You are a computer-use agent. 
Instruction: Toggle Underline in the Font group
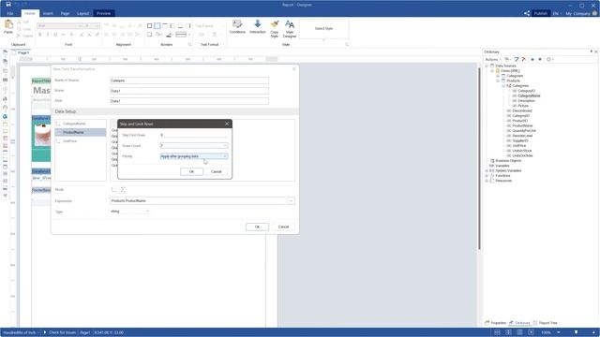55,35
